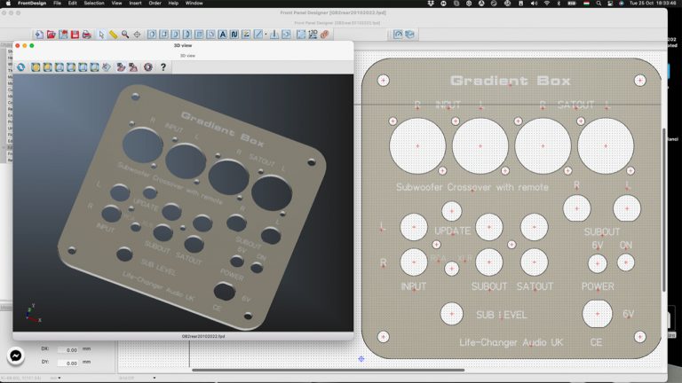The image size is (682, 383).
Task: Click the Print icon in main toolbar
Action: click(86, 35)
